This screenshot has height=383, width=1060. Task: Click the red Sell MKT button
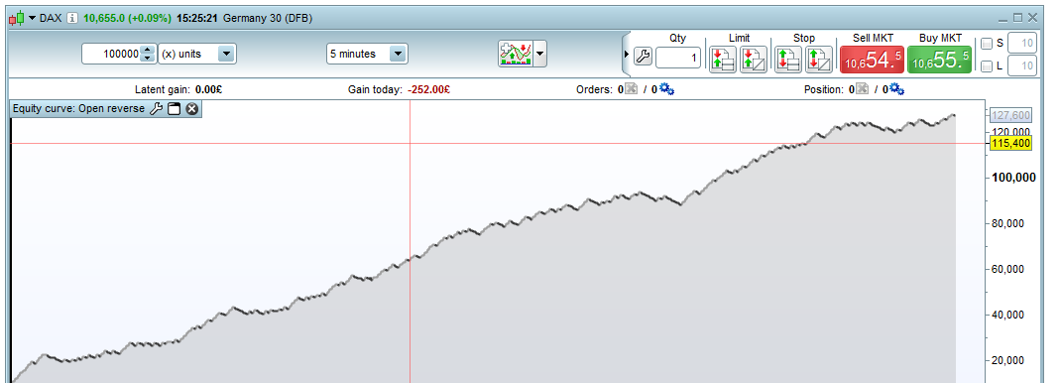coord(872,60)
